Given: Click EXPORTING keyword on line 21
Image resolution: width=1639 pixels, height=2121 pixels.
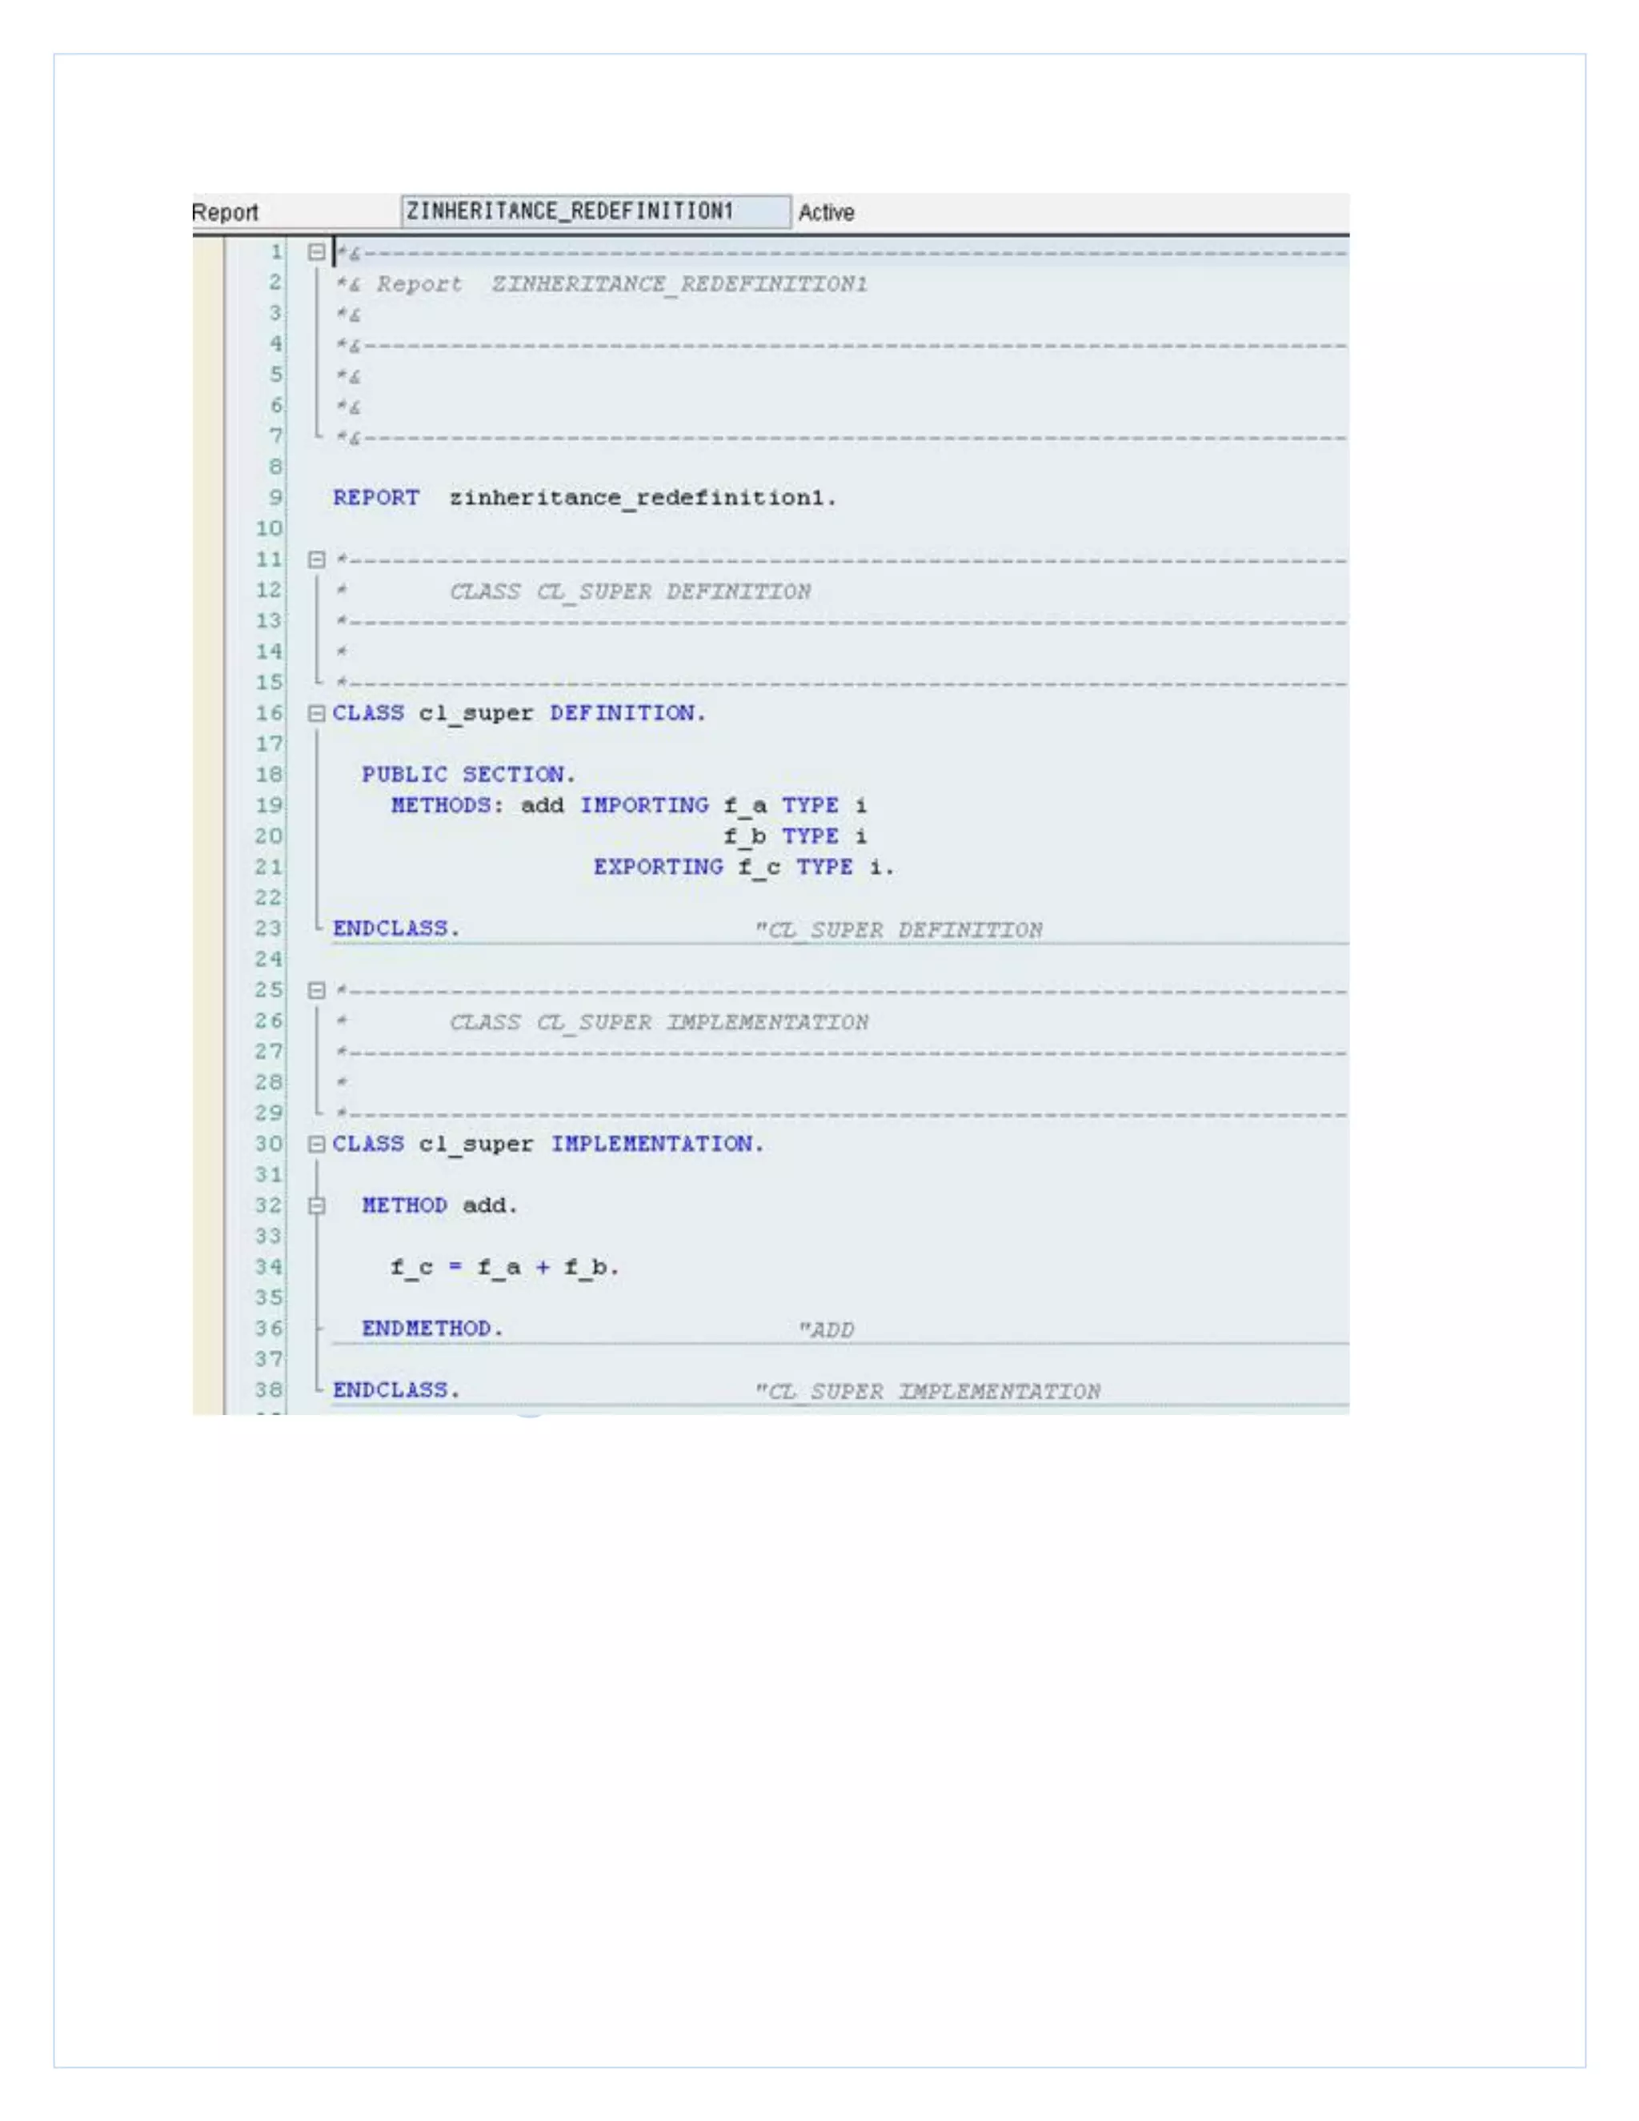Looking at the screenshot, I should pyautogui.click(x=659, y=868).
